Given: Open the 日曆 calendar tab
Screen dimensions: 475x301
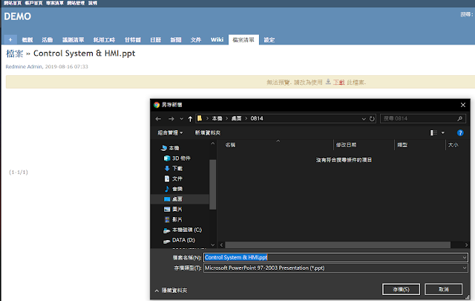Looking at the screenshot, I should point(155,39).
